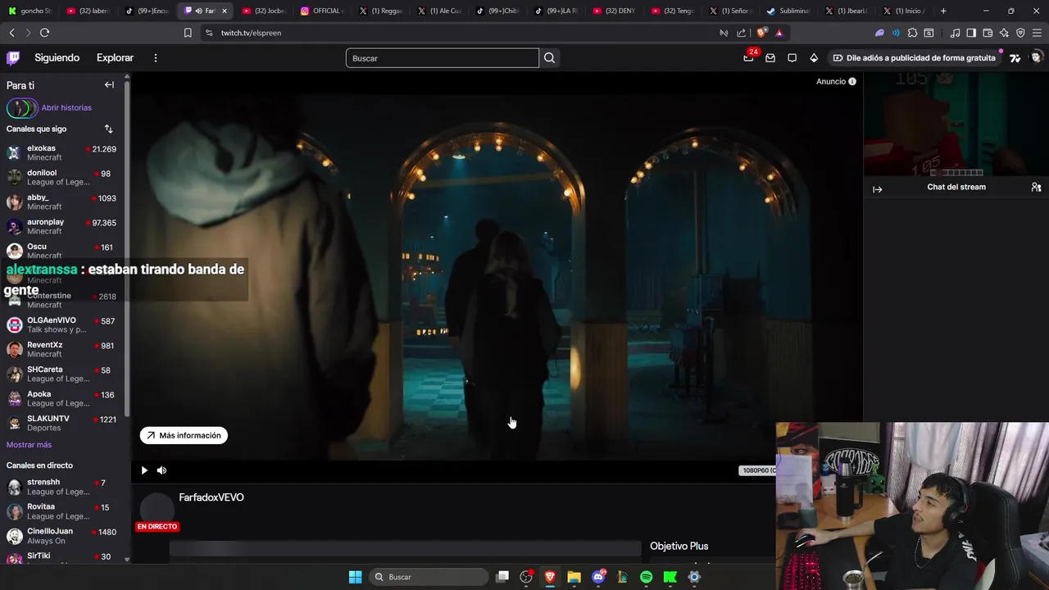Open Spotify from the taskbar
1049x590 pixels.
pos(646,577)
